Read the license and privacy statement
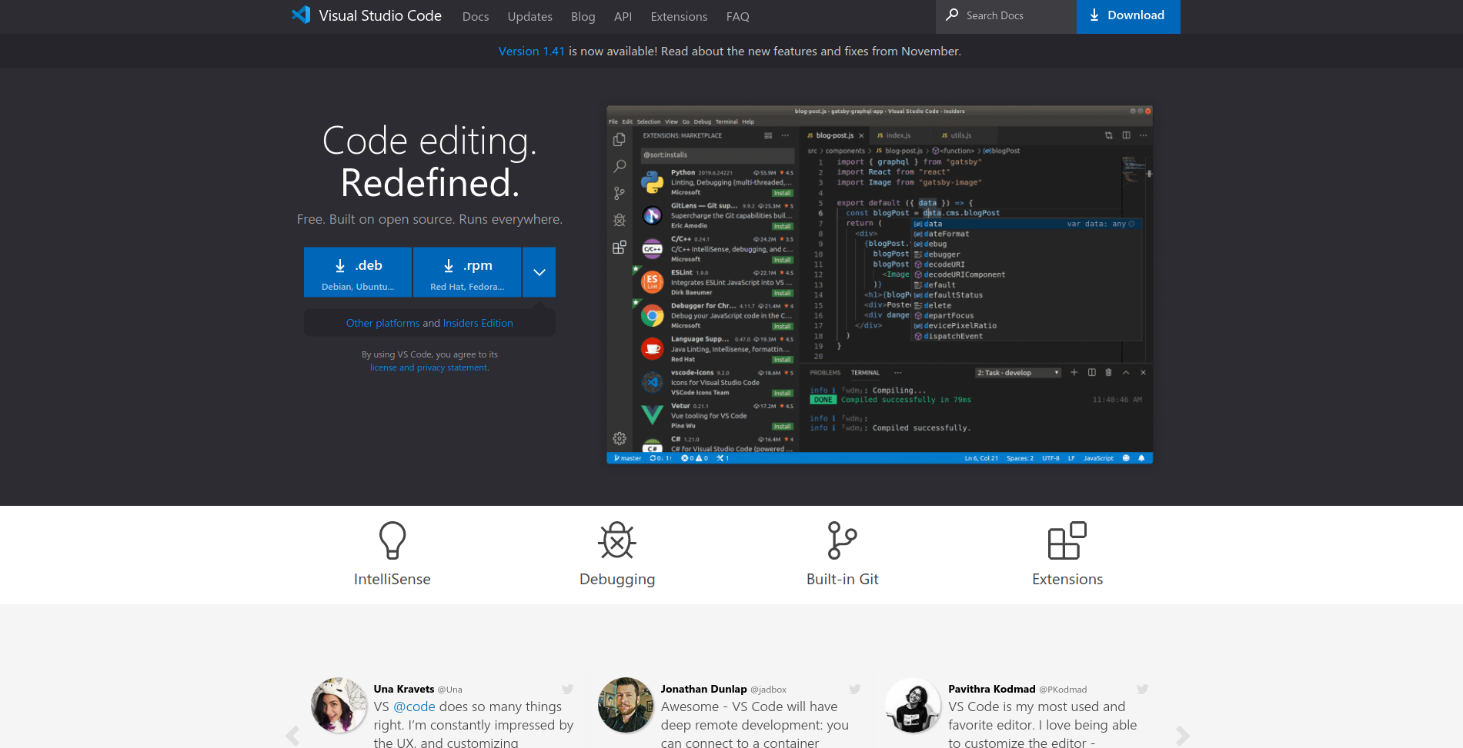Viewport: 1463px width, 748px height. 429,367
